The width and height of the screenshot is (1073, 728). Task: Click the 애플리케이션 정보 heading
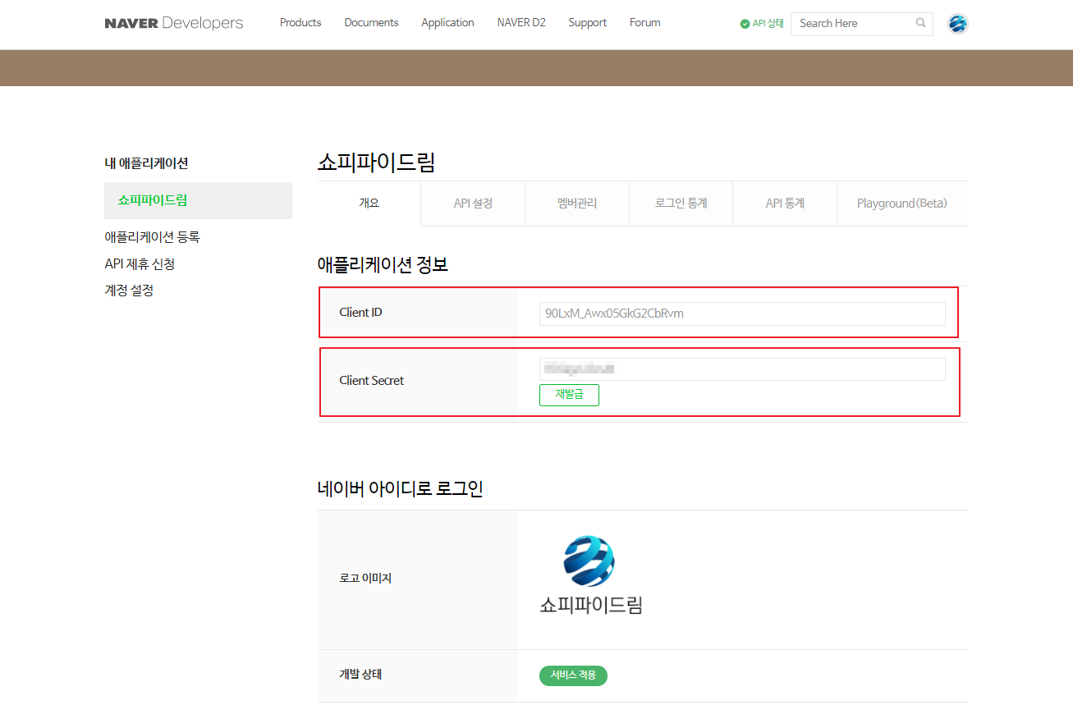point(383,265)
